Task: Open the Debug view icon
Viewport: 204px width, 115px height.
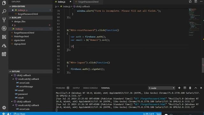Action: point(4,28)
